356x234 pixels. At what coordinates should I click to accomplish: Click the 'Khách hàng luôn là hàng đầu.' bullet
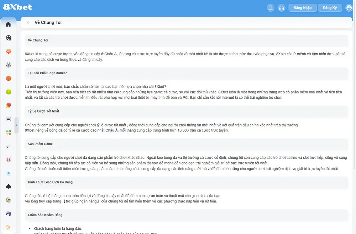(x=58, y=229)
